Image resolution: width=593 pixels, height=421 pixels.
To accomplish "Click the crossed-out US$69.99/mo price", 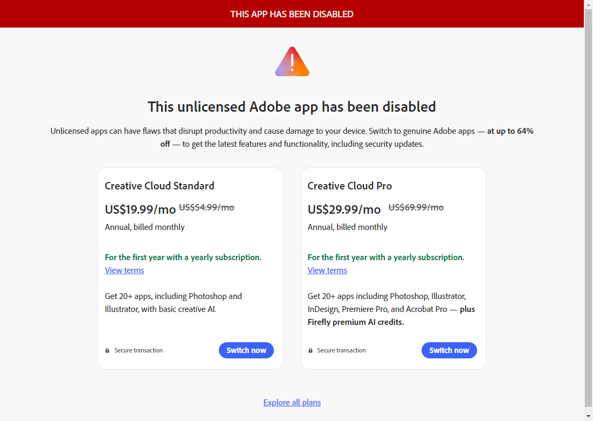I will [x=416, y=207].
